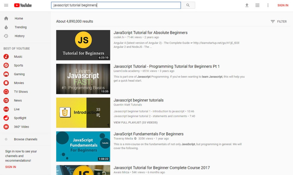
Task: Select the Music category icon
Action: click(x=7, y=56)
